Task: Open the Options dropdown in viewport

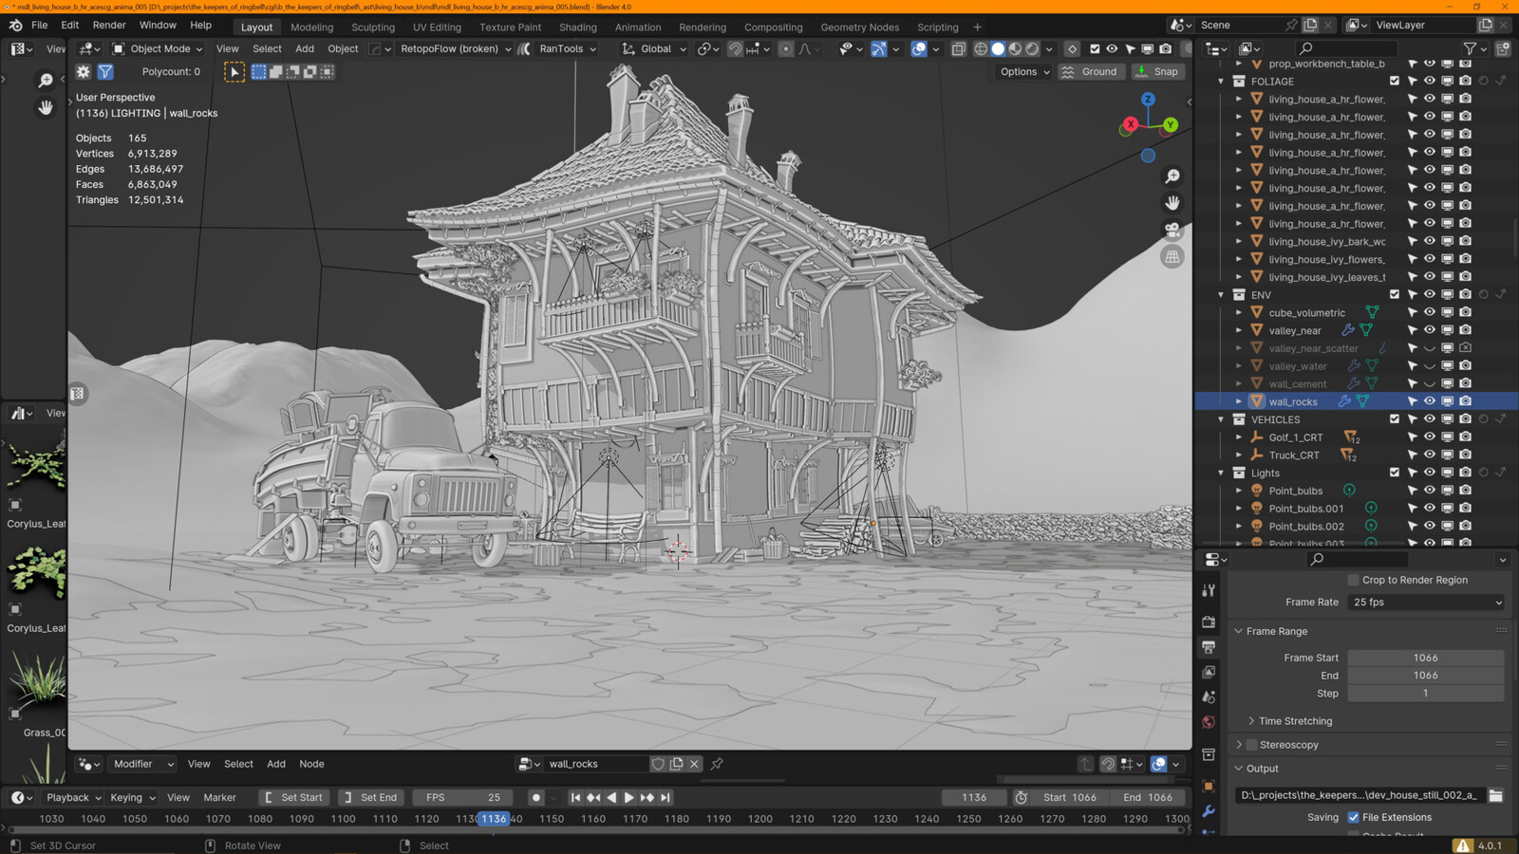Action: [x=1024, y=72]
